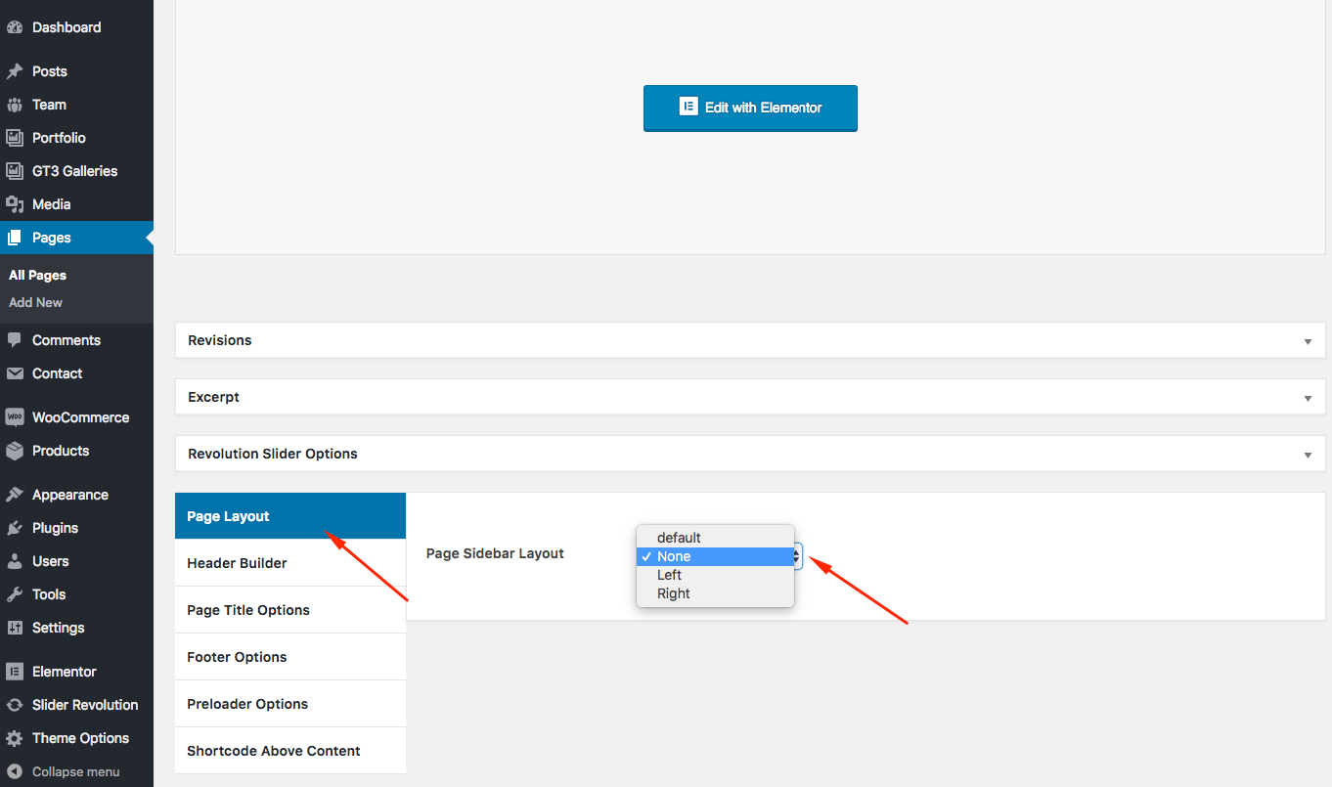Go to the Posts menu item
1332x787 pixels.
(x=76, y=71)
